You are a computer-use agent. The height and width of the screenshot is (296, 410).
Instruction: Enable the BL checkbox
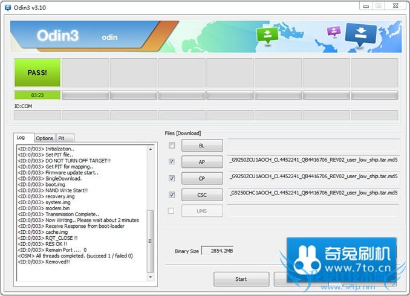pyautogui.click(x=172, y=145)
